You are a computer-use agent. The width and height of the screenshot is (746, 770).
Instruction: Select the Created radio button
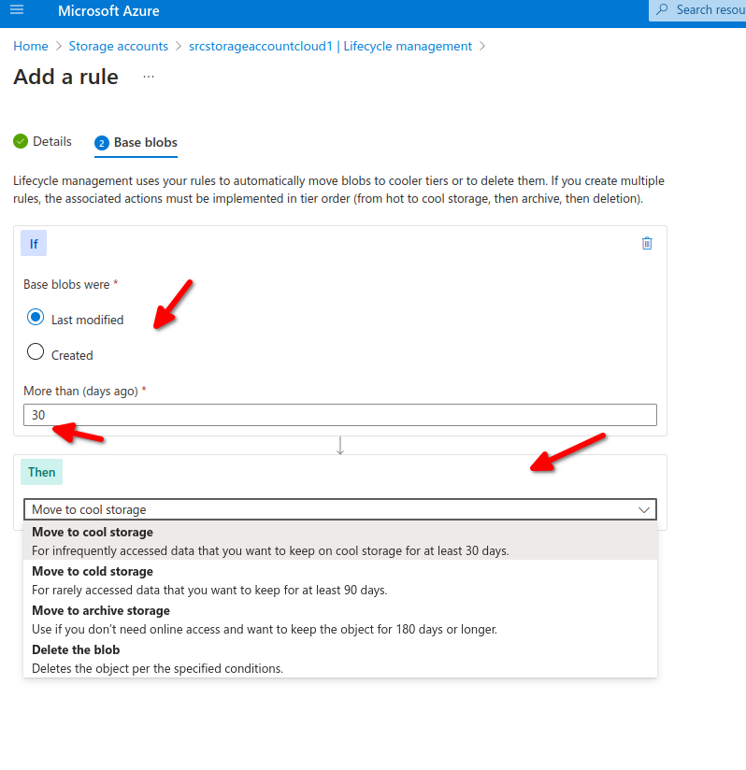tap(36, 352)
